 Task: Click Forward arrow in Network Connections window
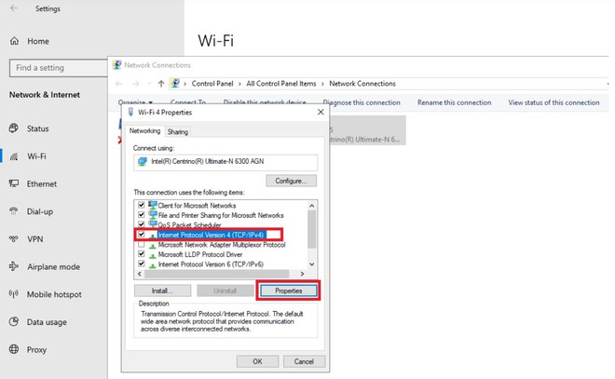point(136,84)
